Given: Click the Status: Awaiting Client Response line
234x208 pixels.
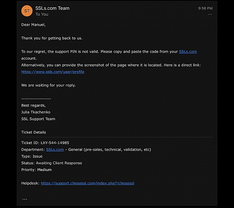Looking at the screenshot, I should click(51, 163).
